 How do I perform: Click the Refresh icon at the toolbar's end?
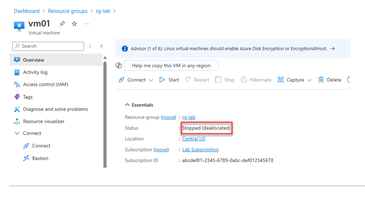pos(348,80)
